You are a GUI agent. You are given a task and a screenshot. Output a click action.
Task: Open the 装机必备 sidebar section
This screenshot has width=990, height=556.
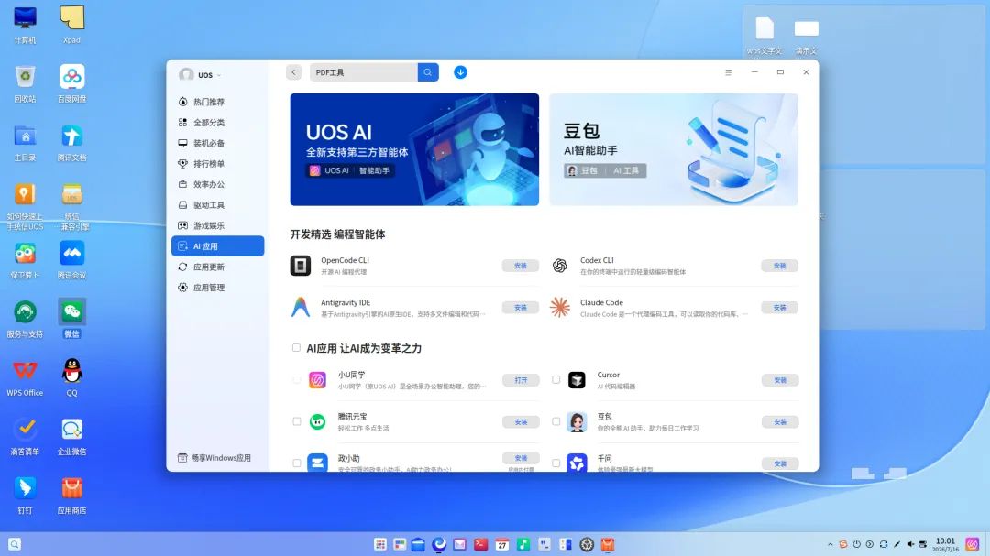click(218, 143)
